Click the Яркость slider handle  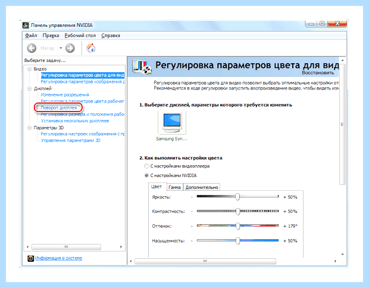point(237,197)
